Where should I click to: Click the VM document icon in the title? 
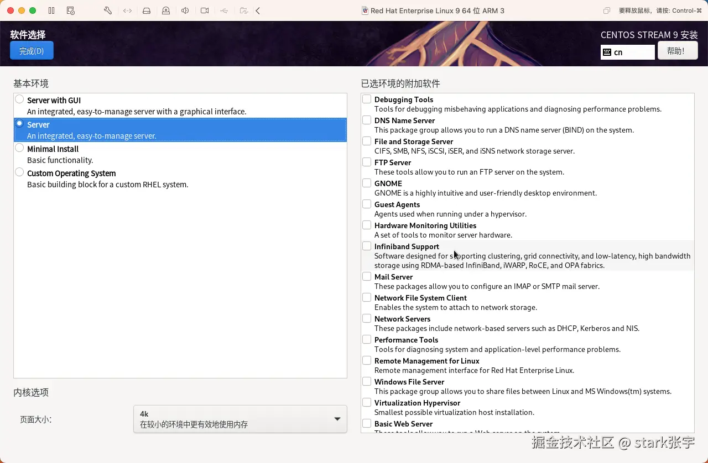365,10
